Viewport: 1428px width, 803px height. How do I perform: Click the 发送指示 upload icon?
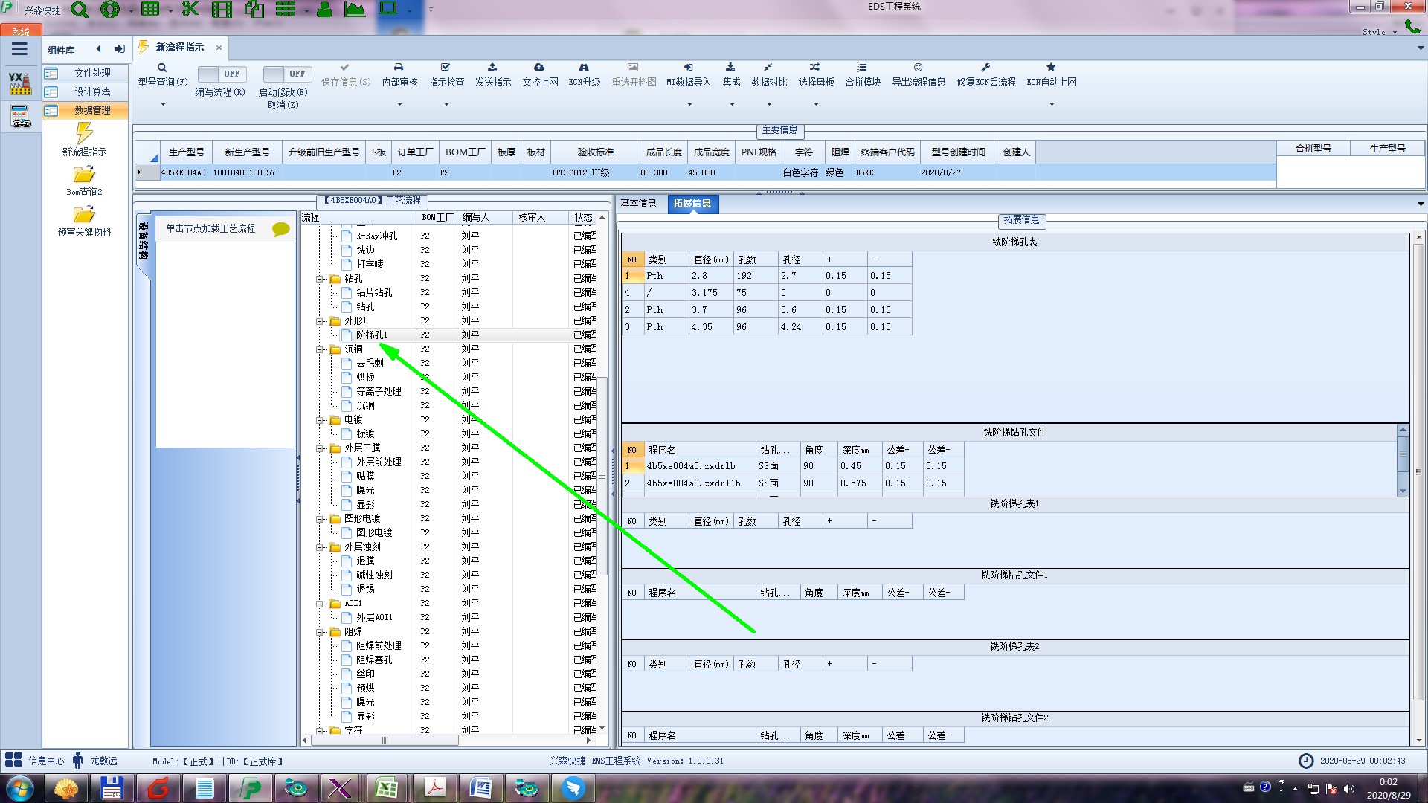[492, 68]
